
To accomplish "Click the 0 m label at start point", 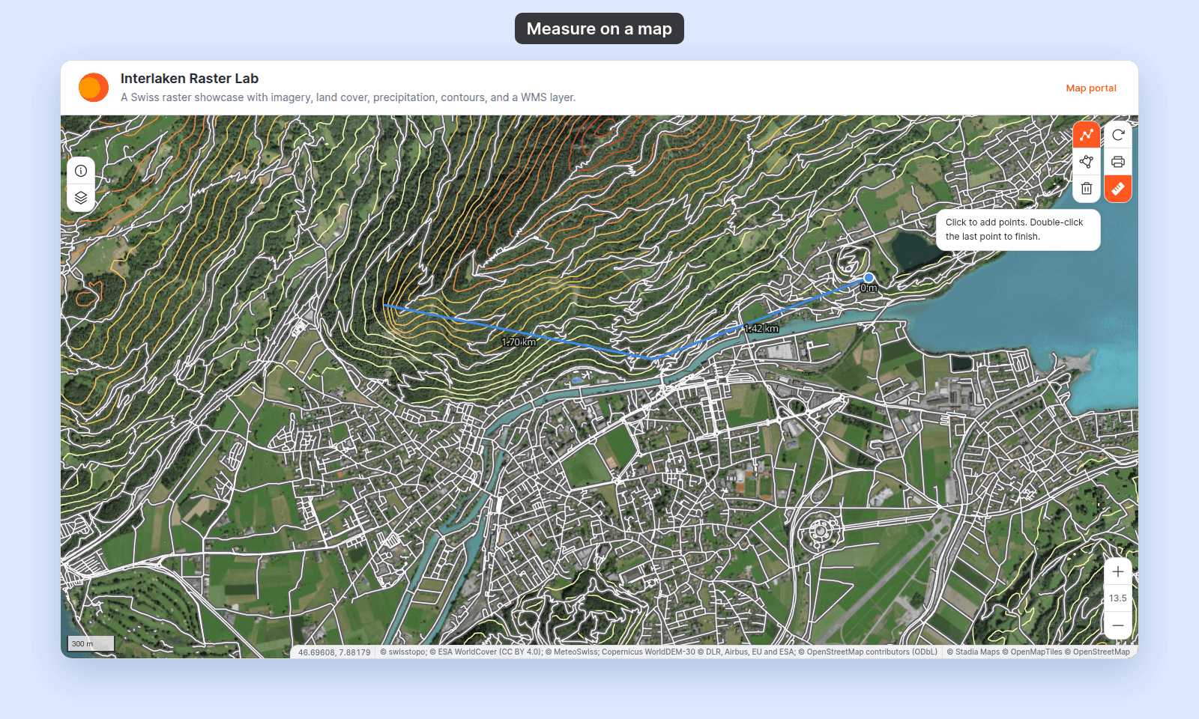I will [869, 288].
